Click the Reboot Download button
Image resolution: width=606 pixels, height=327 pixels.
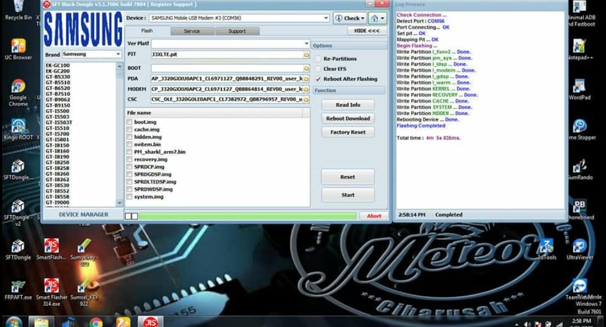point(348,118)
